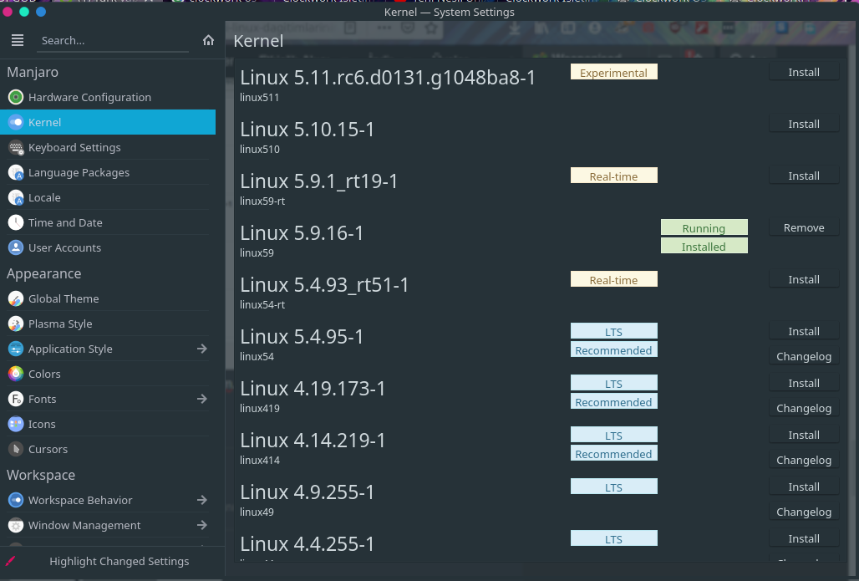Install the Linux 5.9.1_rt19-1 kernel
This screenshot has width=859, height=581.
pyautogui.click(x=804, y=176)
